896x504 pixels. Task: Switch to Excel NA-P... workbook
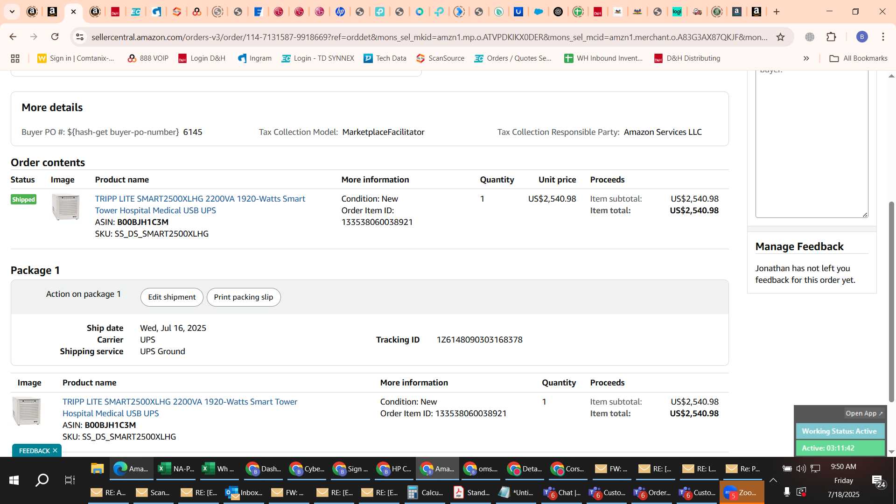176,469
